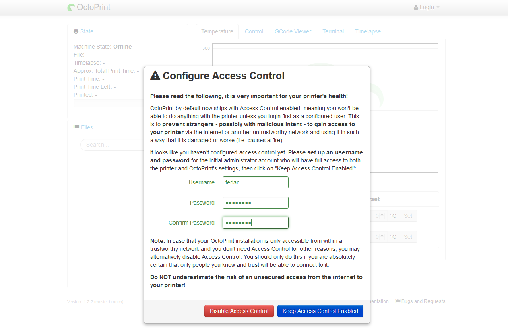Screen dimensions: 508x336
Task: Click the Version 1.2.2 footer text
Action: [x=95, y=302]
